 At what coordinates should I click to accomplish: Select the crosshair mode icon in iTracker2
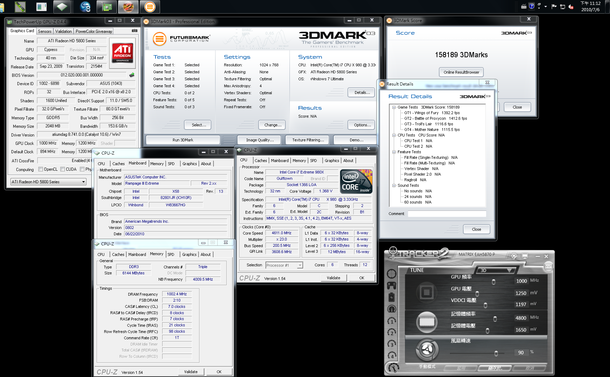click(392, 274)
